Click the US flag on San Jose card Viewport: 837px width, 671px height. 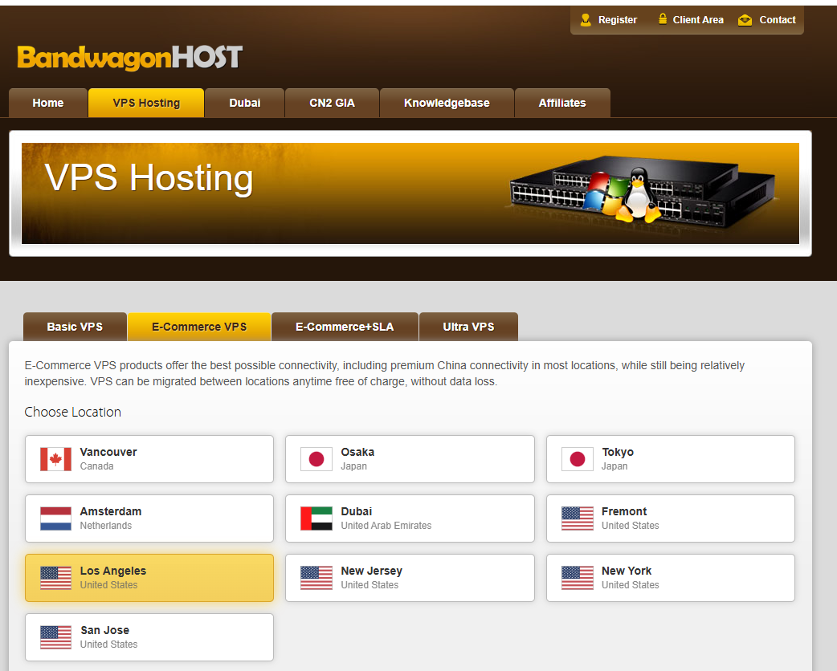click(55, 637)
